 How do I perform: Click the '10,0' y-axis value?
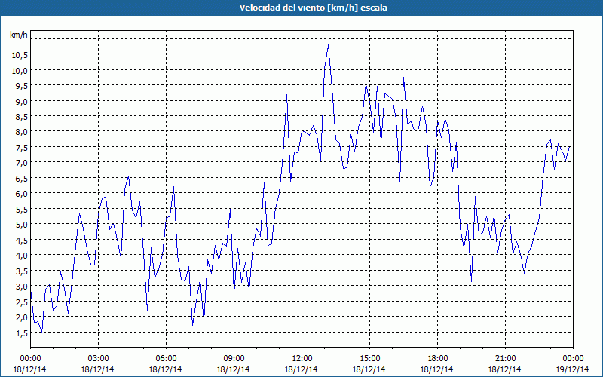(20, 70)
